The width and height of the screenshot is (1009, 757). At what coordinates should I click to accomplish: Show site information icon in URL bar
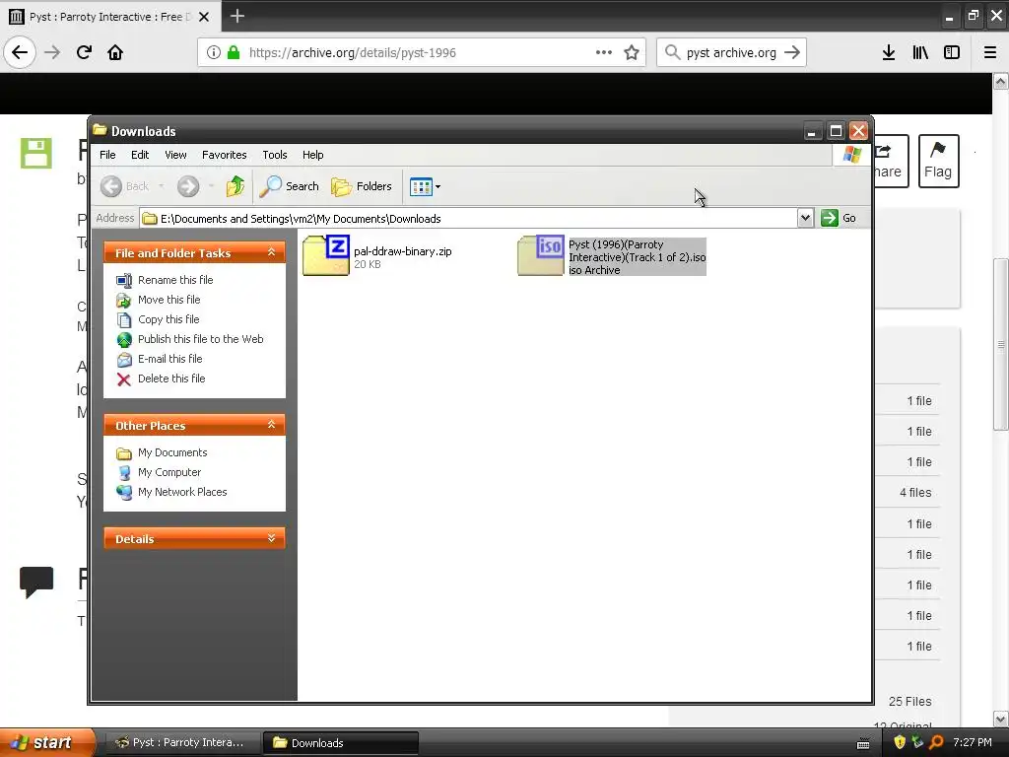[x=214, y=52]
